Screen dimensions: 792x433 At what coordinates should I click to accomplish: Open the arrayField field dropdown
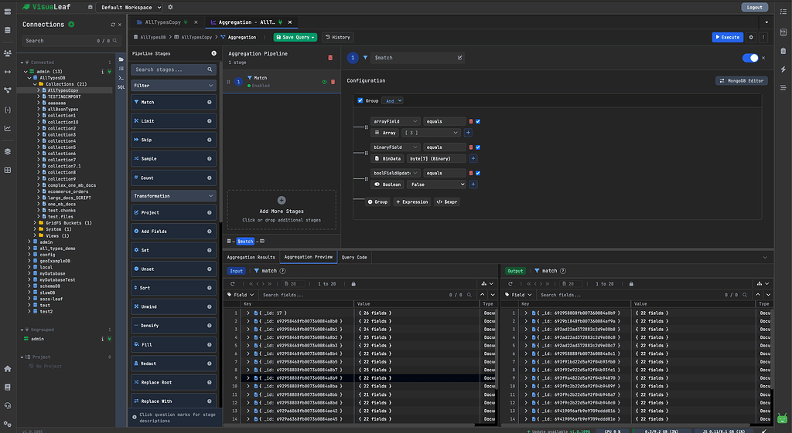click(395, 121)
